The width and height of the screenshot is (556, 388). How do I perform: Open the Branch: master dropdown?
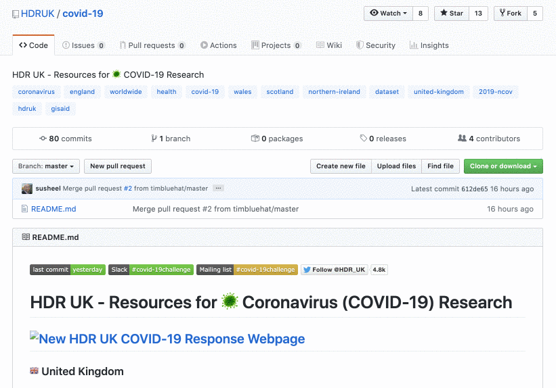click(46, 166)
